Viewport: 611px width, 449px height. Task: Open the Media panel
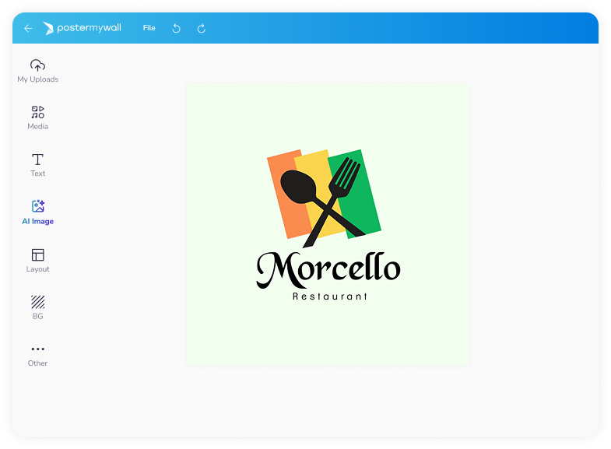pos(37,117)
